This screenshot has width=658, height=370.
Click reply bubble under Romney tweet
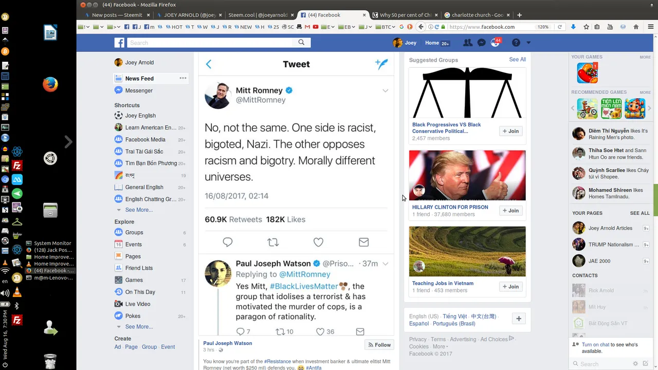coord(228,242)
